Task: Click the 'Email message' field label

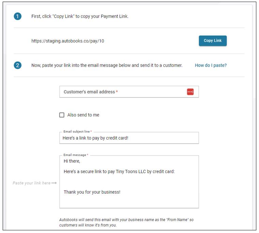Action: pos(75,155)
